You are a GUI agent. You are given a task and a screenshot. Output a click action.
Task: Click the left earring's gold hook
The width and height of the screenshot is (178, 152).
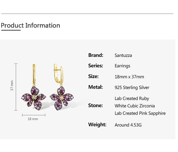coord(34,74)
